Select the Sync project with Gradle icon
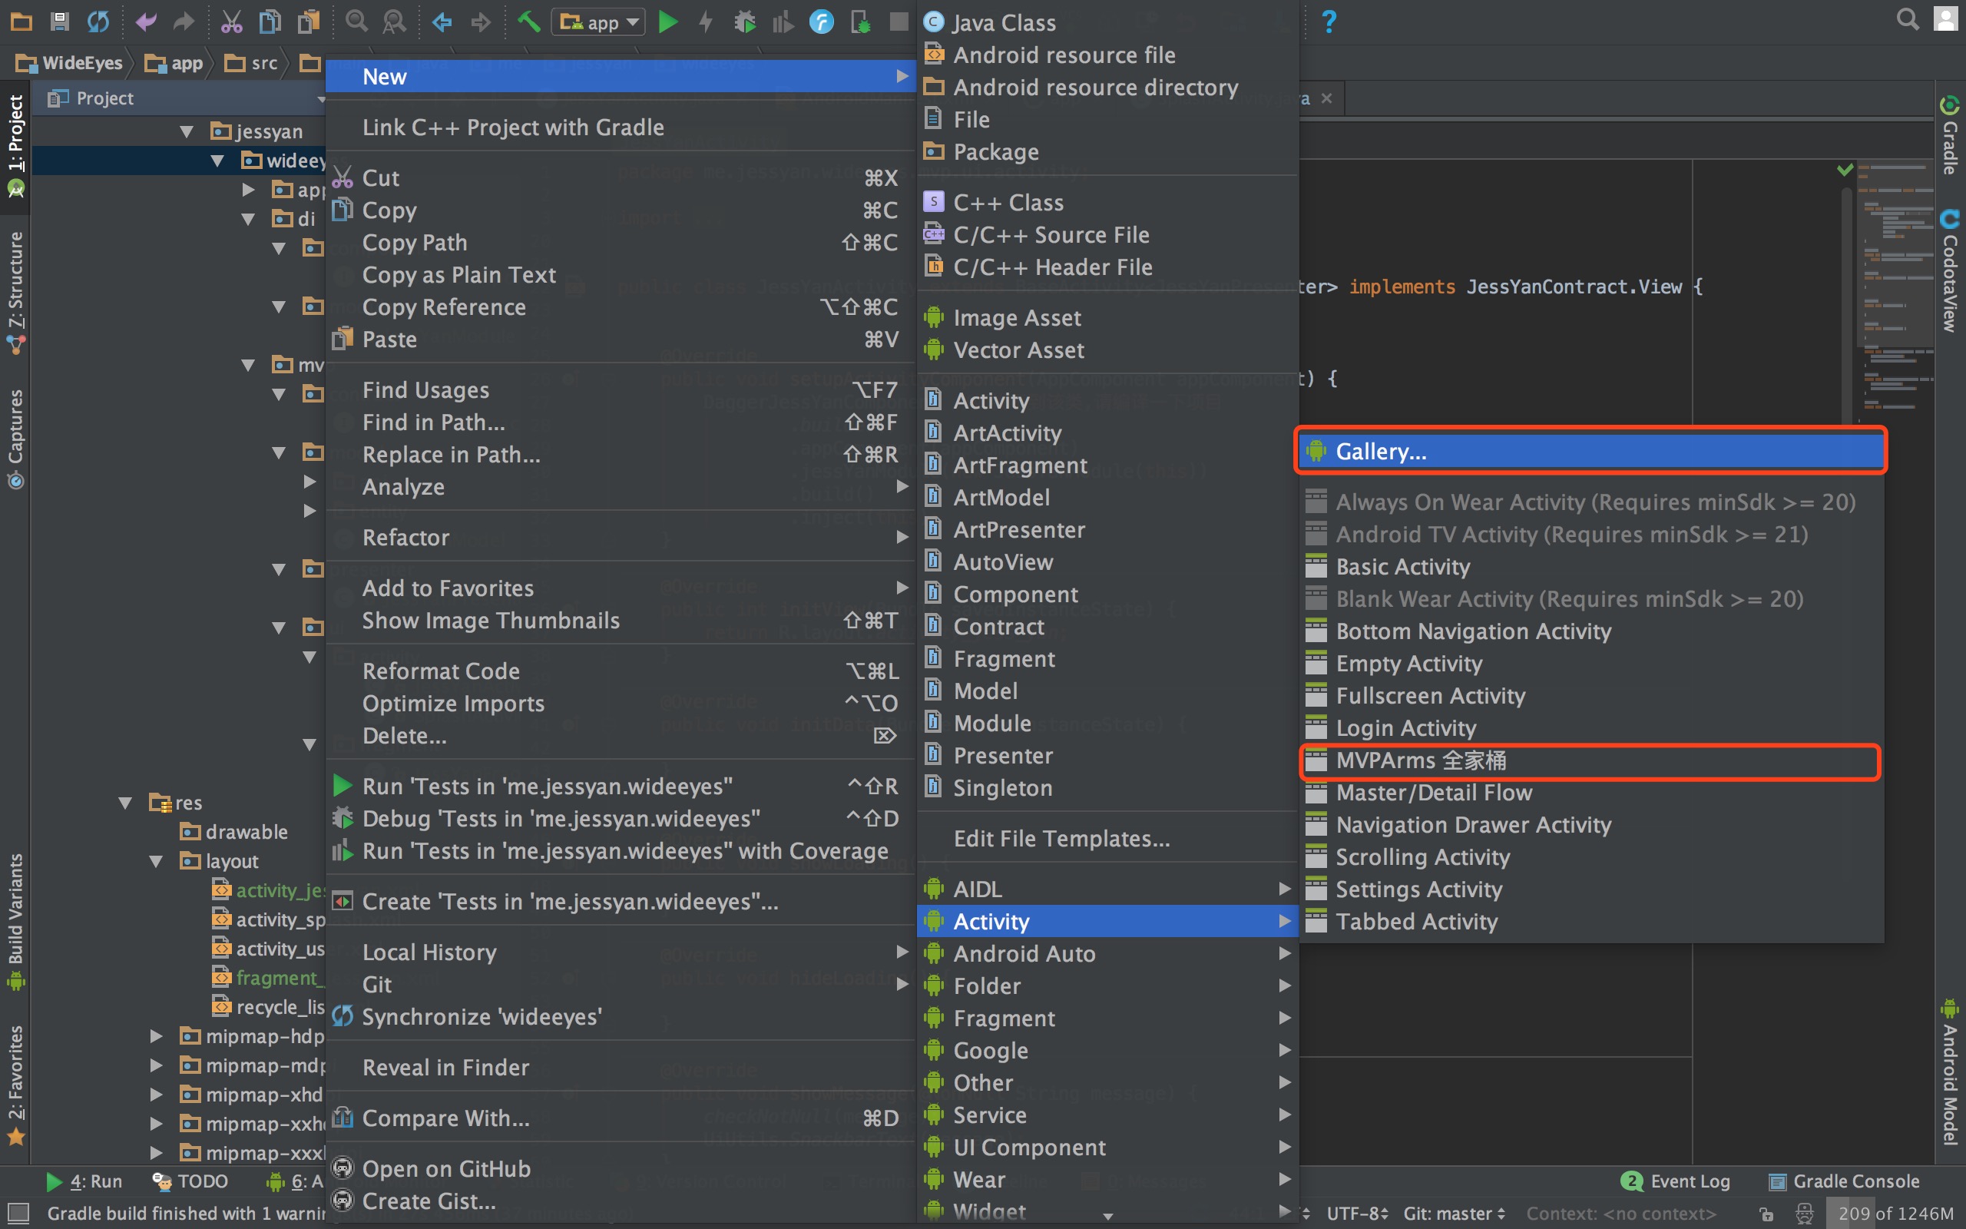This screenshot has height=1229, width=1966. click(x=94, y=20)
